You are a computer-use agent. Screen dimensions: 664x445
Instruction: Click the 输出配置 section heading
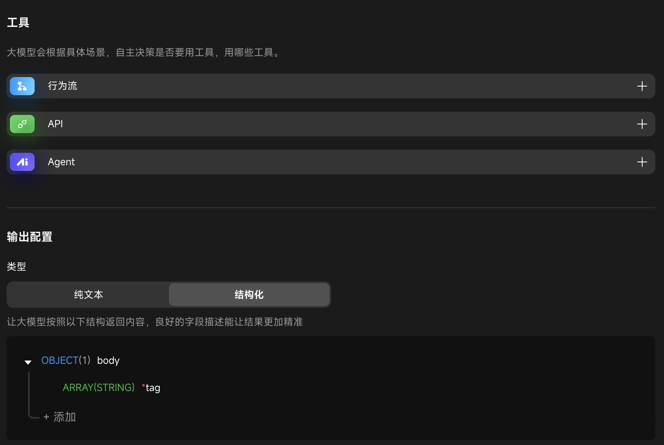click(x=30, y=237)
